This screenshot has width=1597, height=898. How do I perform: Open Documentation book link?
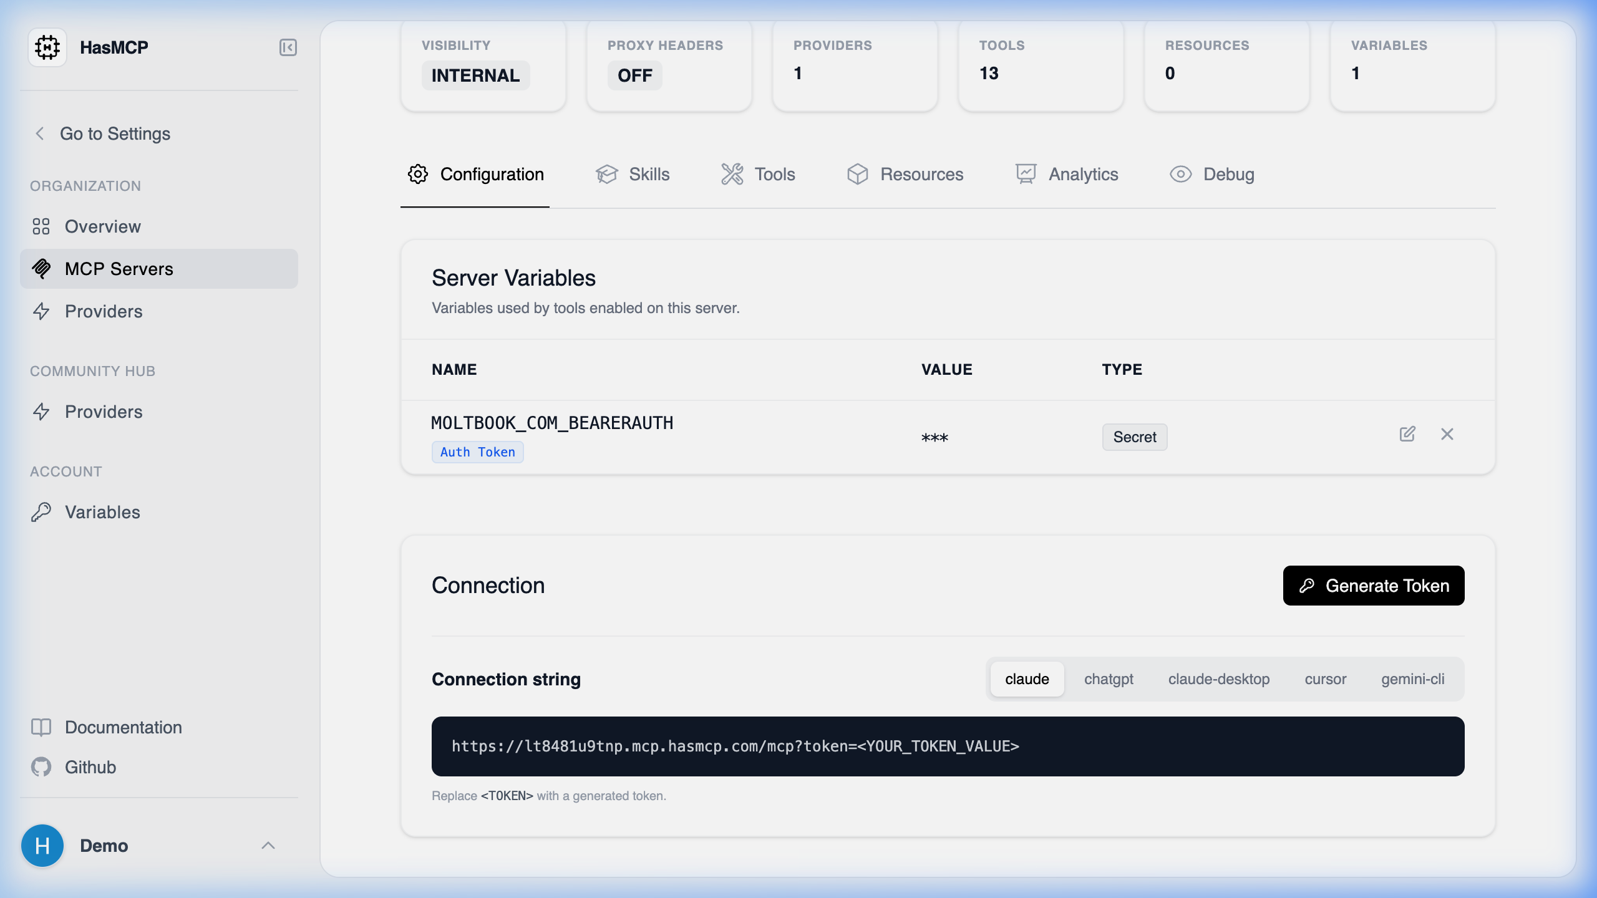(123, 727)
